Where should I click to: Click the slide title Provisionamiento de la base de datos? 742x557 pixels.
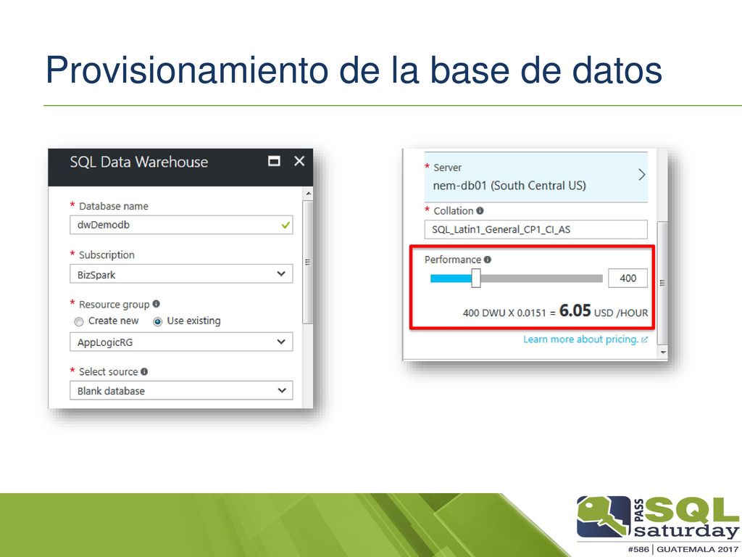click(353, 70)
